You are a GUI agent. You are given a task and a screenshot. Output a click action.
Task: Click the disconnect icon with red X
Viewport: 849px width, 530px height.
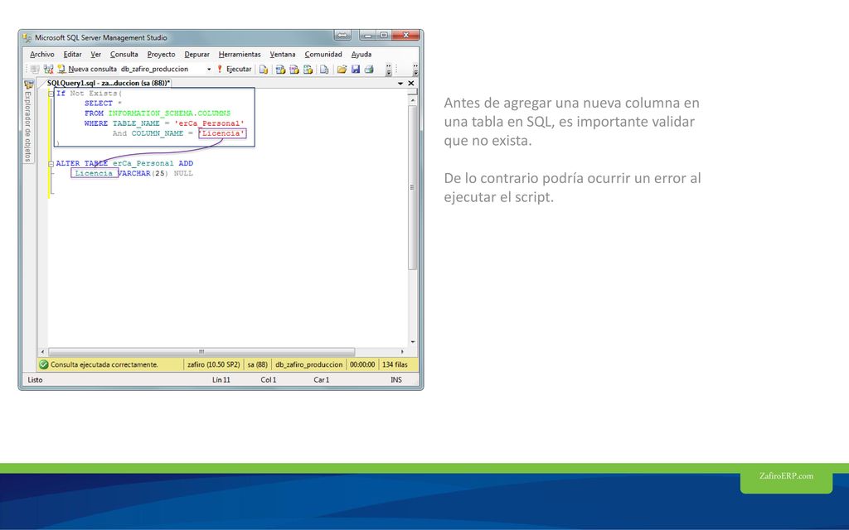tap(48, 70)
